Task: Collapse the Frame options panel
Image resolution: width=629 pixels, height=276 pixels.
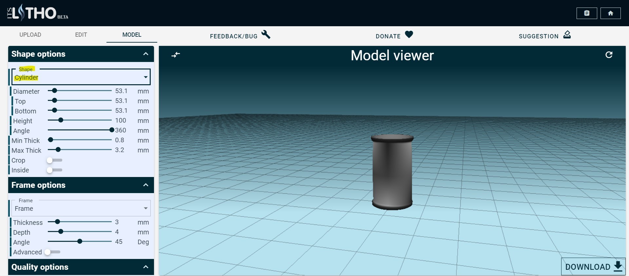Action: coord(146,185)
